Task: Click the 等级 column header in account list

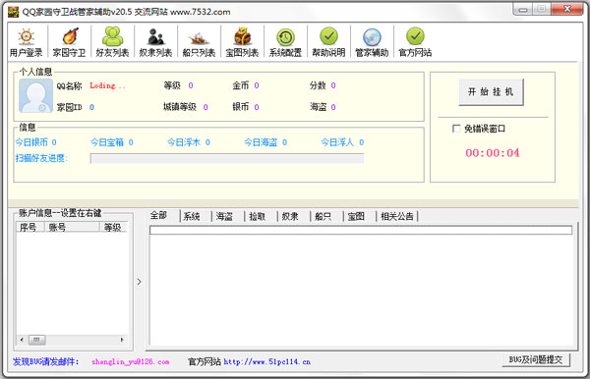Action: (113, 227)
